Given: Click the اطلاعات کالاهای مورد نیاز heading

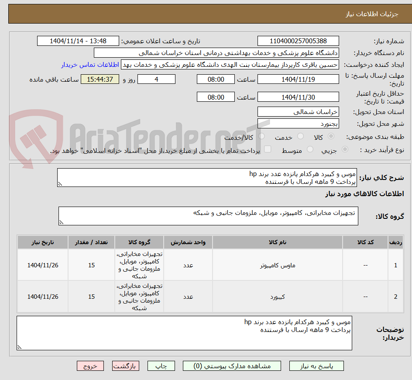Looking at the screenshot, I should [365, 194].
